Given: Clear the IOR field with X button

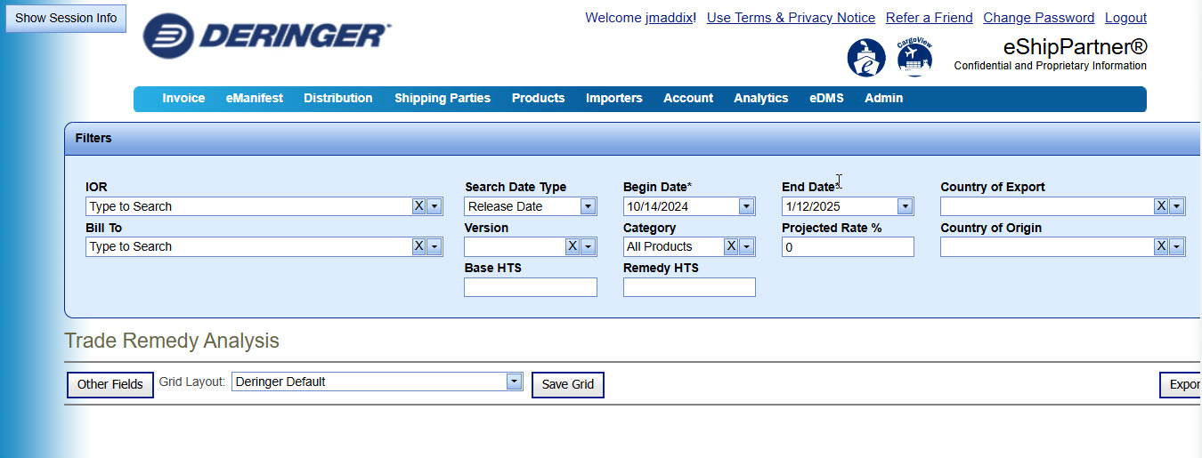Looking at the screenshot, I should point(418,206).
